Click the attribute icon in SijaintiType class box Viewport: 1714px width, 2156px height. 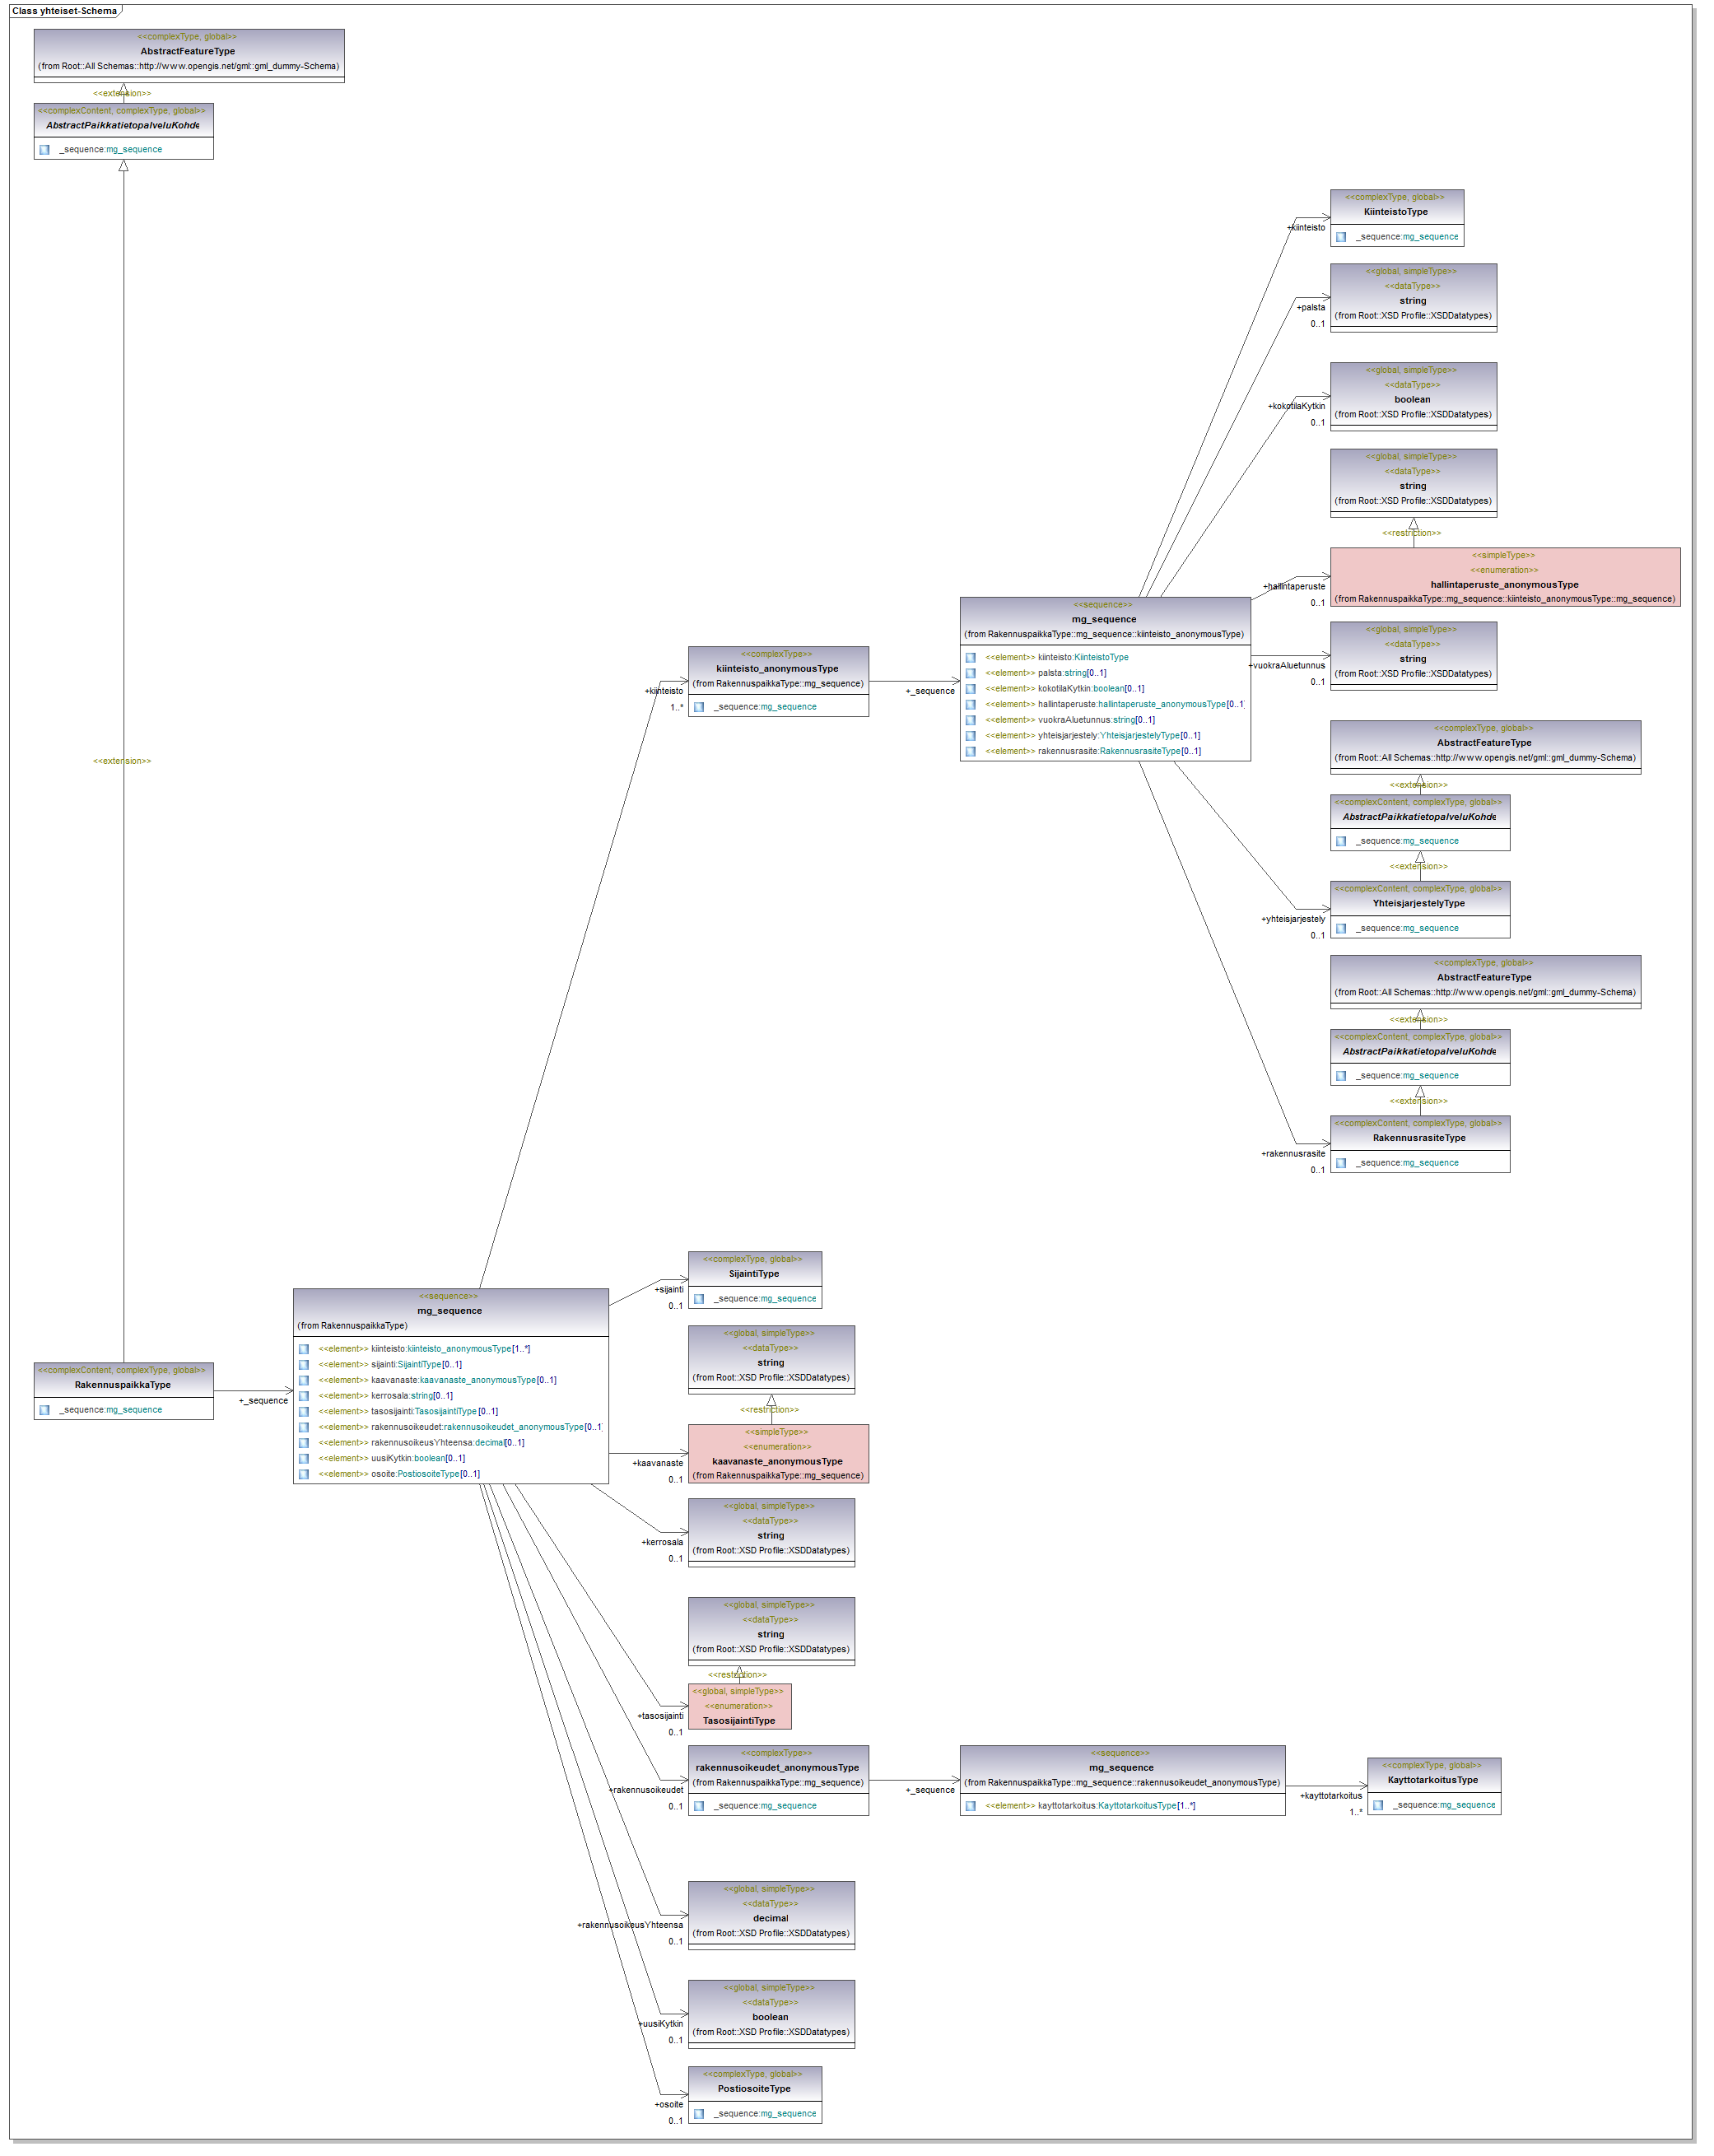point(699,1299)
